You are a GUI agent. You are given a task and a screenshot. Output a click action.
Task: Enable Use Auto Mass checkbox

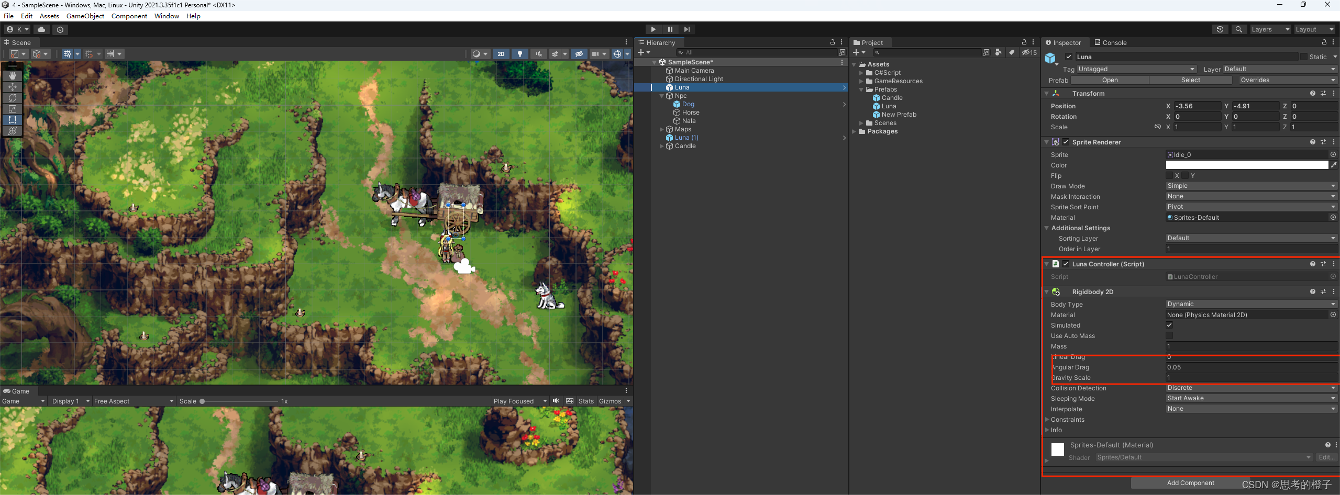point(1169,335)
